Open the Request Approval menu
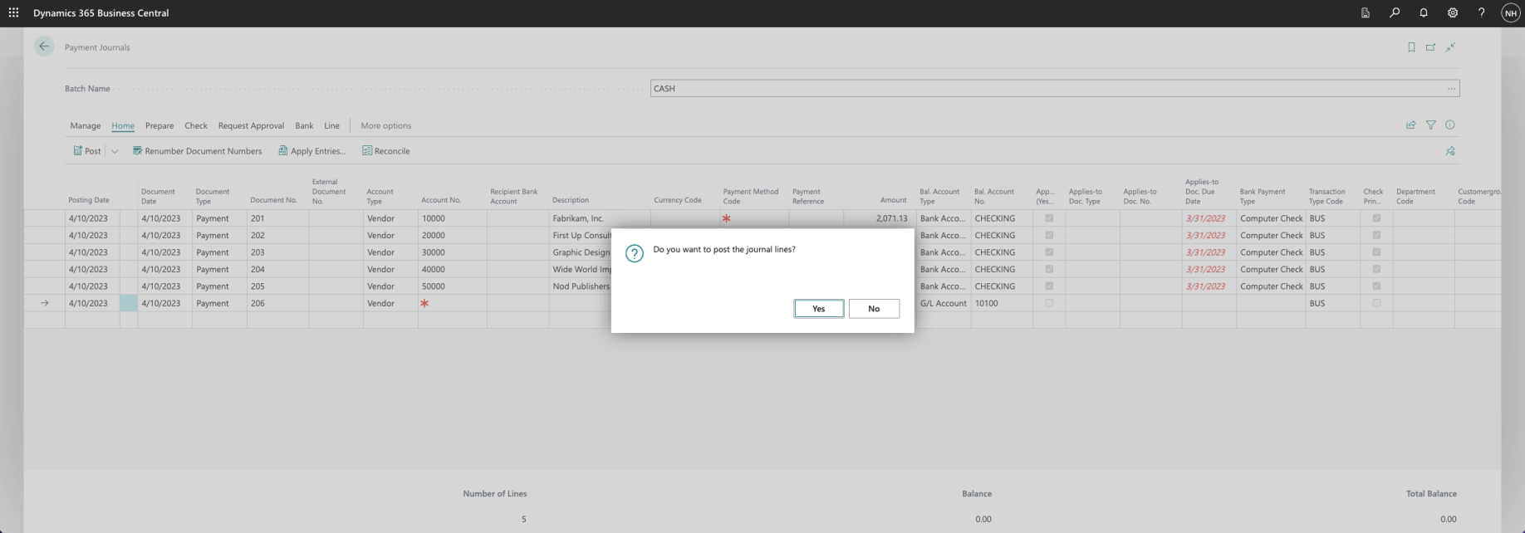This screenshot has width=1525, height=533. pos(251,126)
